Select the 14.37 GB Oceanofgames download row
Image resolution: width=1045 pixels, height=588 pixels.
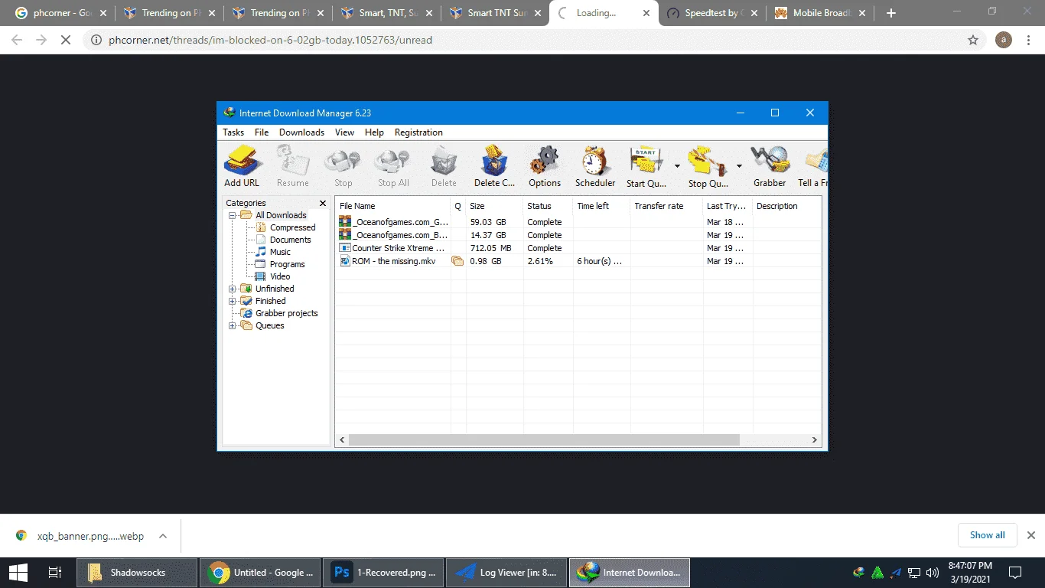[578, 235]
